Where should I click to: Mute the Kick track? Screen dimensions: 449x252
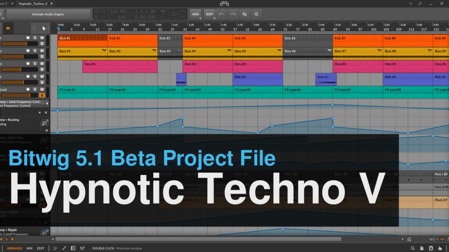[x=42, y=37]
